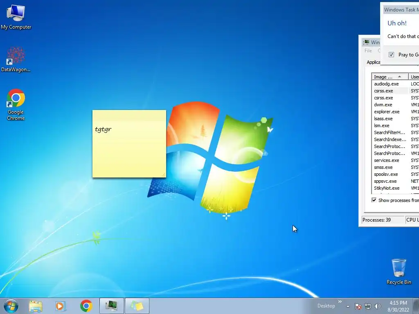The height and width of the screenshot is (314, 419).
Task: Select the Recycle Bin icon
Action: (399, 271)
